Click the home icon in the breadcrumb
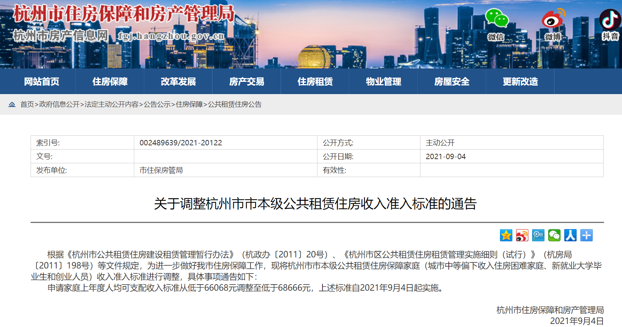 [12, 104]
